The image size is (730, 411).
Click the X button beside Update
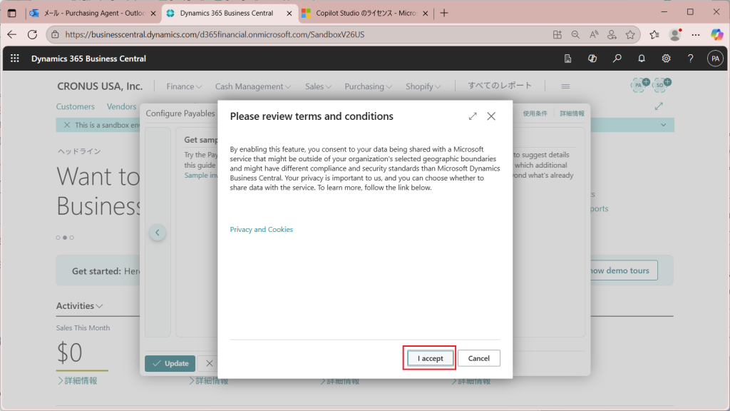(209, 363)
